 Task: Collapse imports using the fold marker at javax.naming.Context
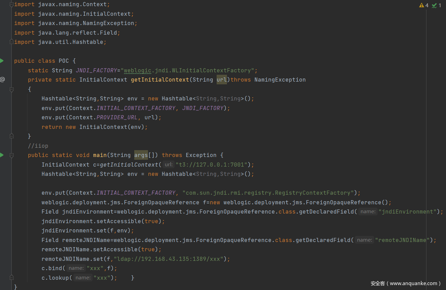click(x=11, y=5)
